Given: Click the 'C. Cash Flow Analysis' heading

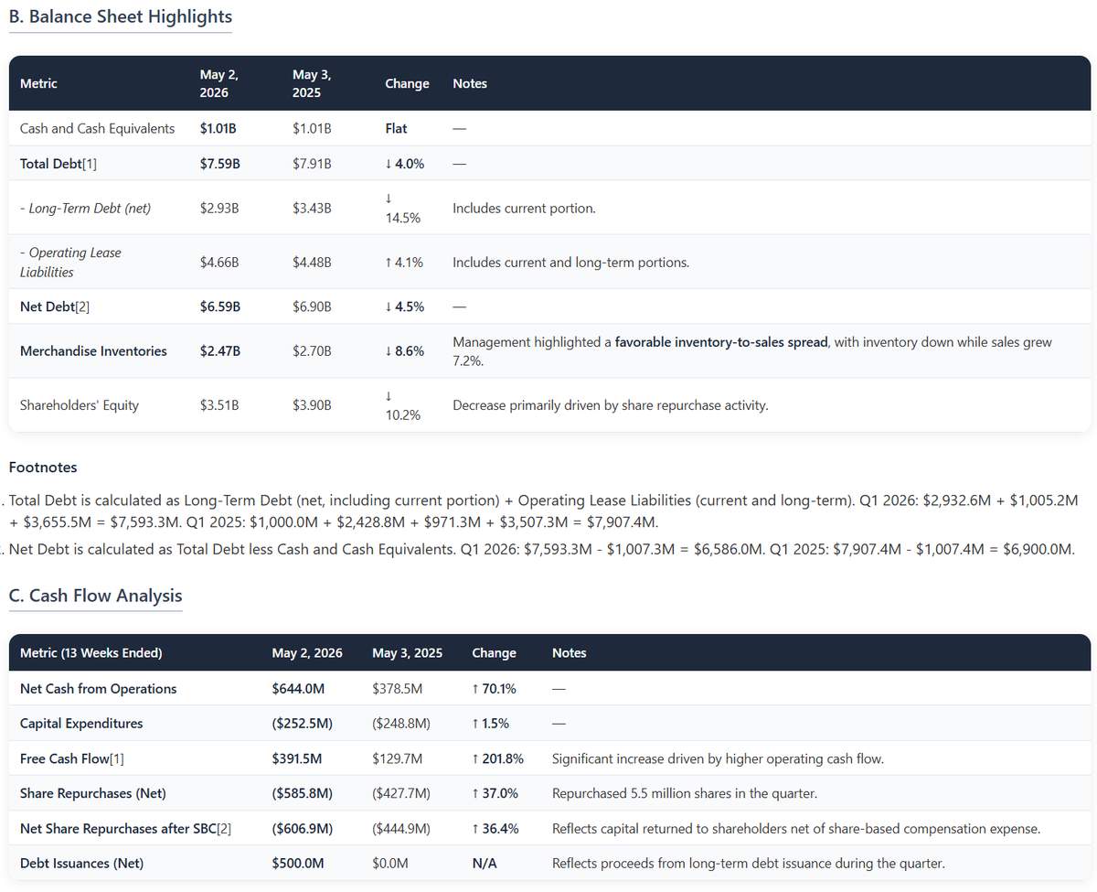Looking at the screenshot, I should [95, 596].
